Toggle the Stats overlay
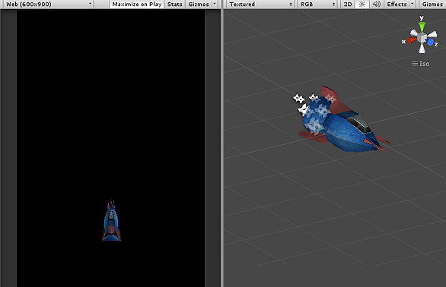Image resolution: width=446 pixels, height=287 pixels. pyautogui.click(x=174, y=4)
